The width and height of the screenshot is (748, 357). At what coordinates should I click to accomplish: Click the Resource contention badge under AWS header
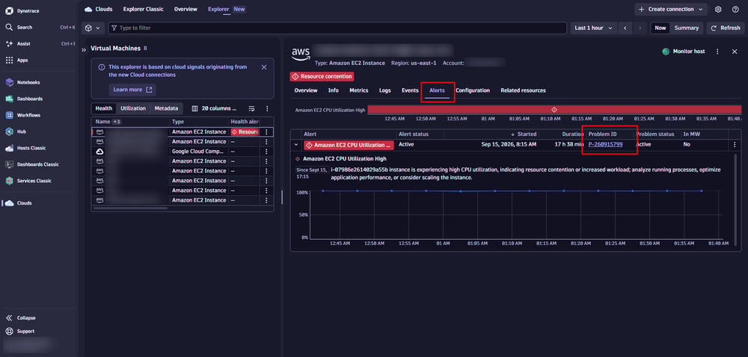[x=322, y=76]
